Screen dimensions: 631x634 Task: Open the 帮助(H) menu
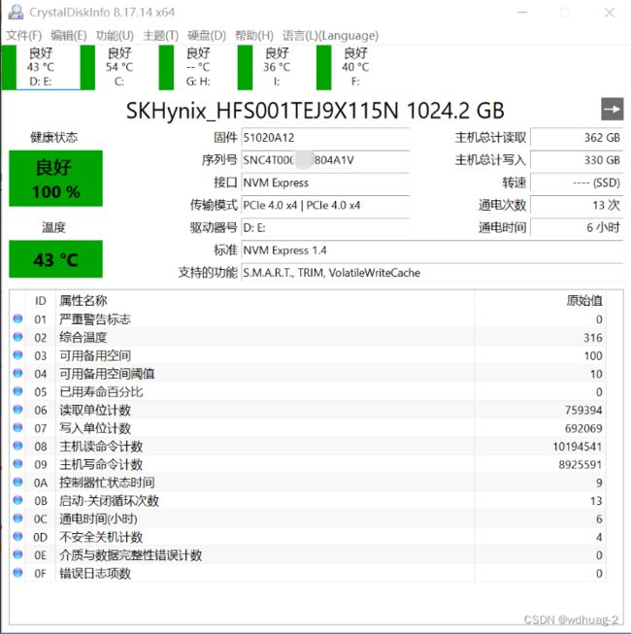coord(254,36)
